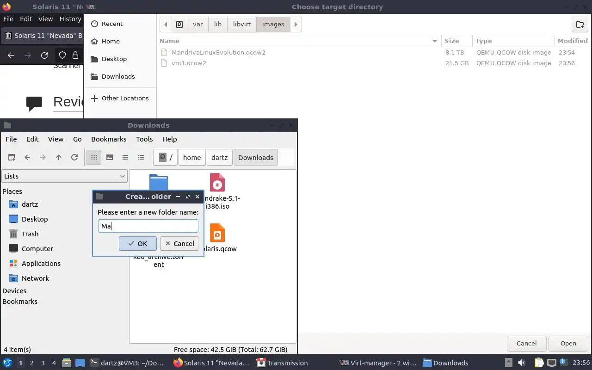Sort directory chooser by Name column
The width and height of the screenshot is (592, 370).
299,41
